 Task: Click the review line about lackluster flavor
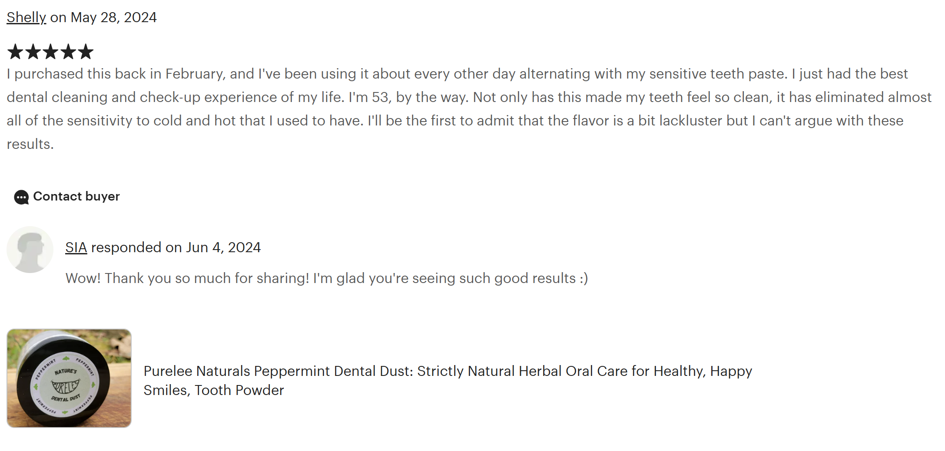pos(455,121)
